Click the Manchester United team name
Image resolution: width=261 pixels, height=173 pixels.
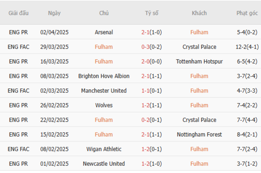(104, 91)
